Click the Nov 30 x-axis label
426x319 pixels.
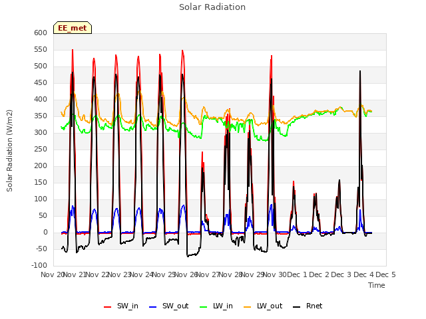275,274
